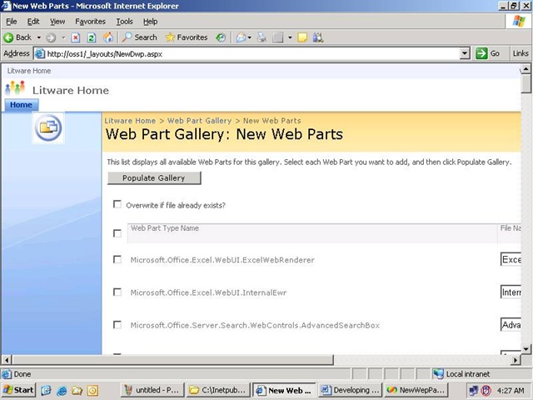Select the AdvancedSearchBox web part checkbox
Image resolution: width=533 pixels, height=400 pixels.
pyautogui.click(x=117, y=325)
